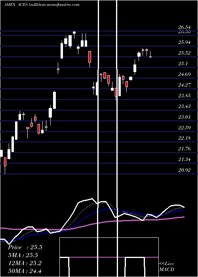The image size is (198, 277).
Task: Select the 20.92 price axis label
Action: (185, 170)
